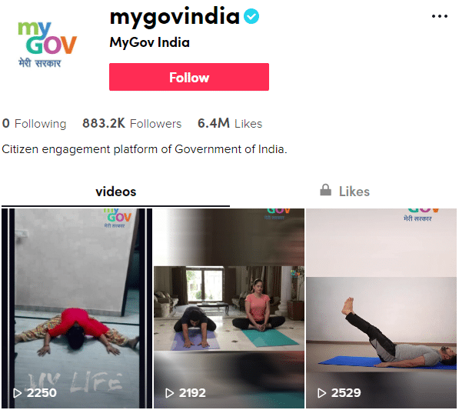The height and width of the screenshot is (410, 459).
Task: Click the mygovindia username heading
Action: click(175, 17)
